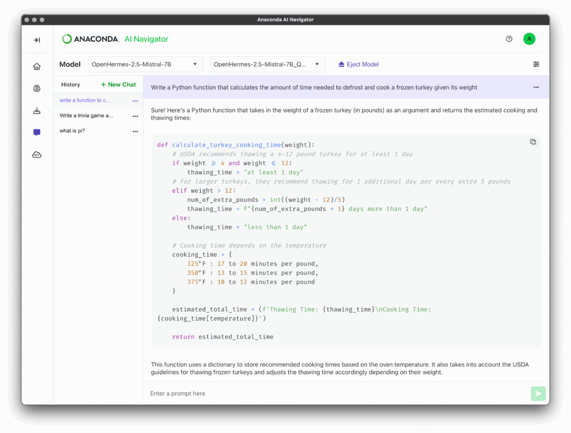Click the Eject Model button
Viewport: 571px width, 433px height.
359,65
